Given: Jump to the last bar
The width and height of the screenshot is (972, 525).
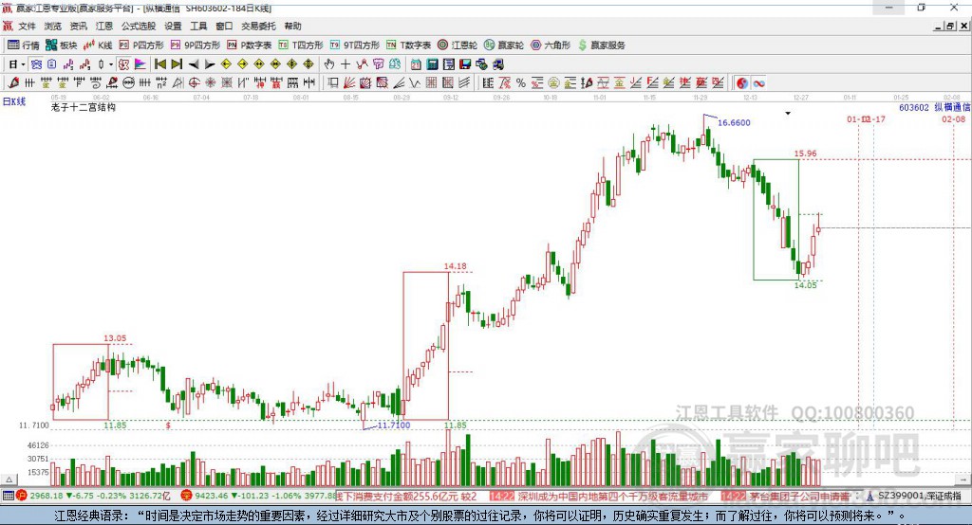Looking at the screenshot, I should (177, 64).
